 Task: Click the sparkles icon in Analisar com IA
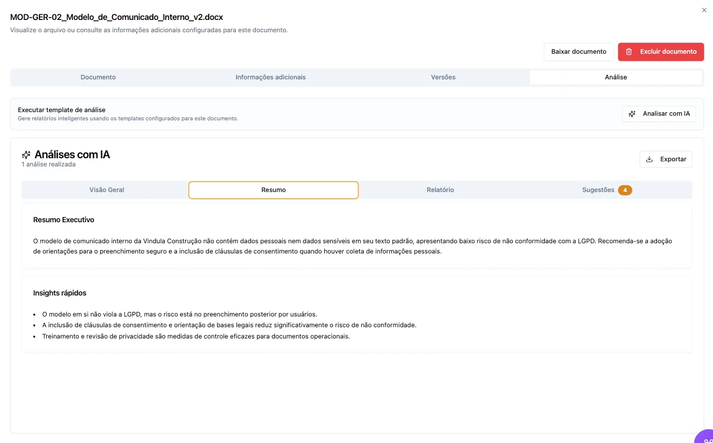coord(632,113)
